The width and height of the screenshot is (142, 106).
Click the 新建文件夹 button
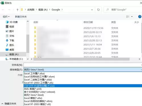21,17
